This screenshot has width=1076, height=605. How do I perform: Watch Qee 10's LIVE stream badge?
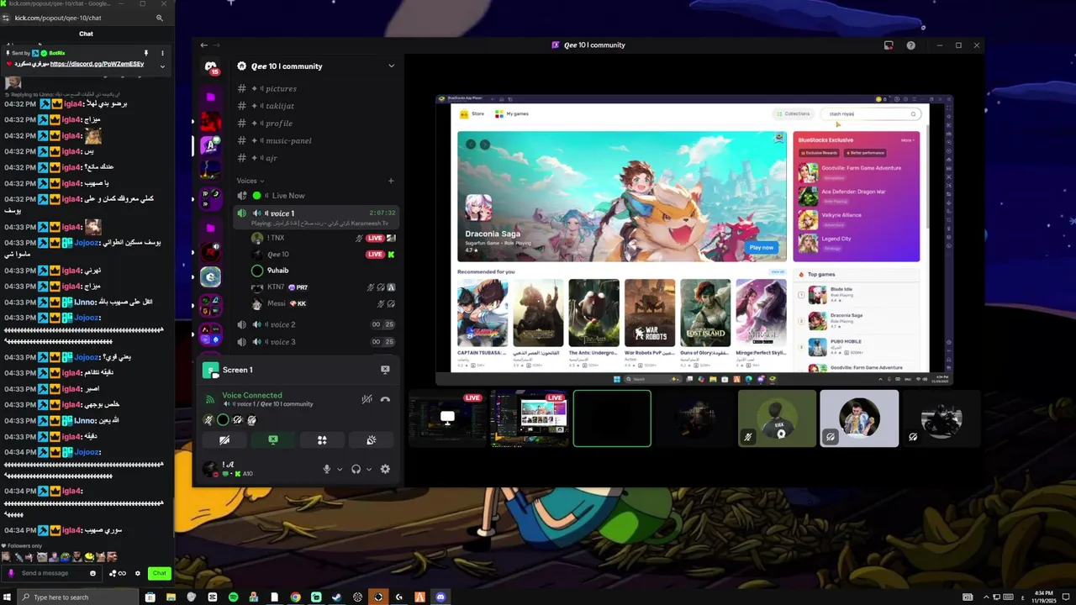click(375, 255)
